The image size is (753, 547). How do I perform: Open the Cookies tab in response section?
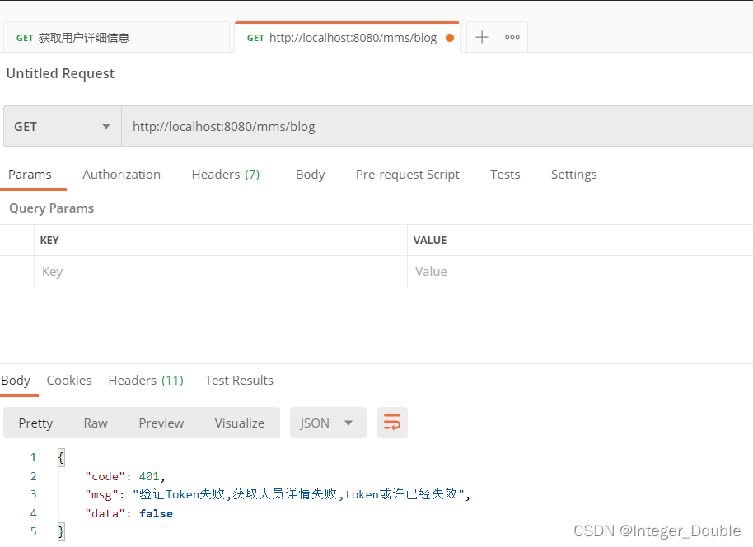click(68, 380)
